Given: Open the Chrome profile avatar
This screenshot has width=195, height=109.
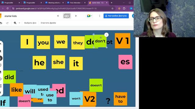Looking at the screenshot, I should [131, 8].
